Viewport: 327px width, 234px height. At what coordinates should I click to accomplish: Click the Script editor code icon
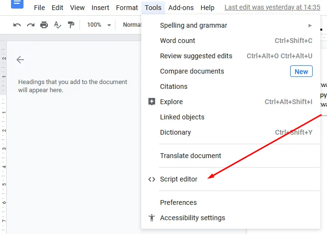click(152, 179)
